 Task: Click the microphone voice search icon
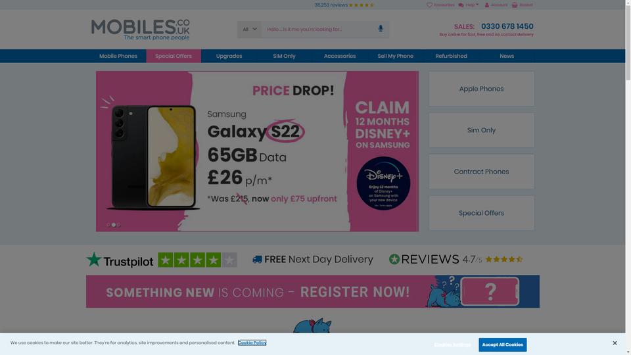[381, 28]
